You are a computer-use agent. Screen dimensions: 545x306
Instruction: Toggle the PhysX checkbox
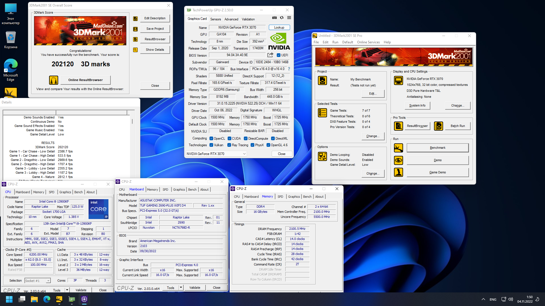click(252, 145)
